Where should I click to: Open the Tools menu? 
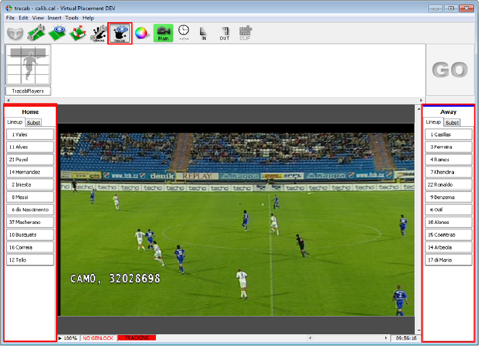tap(72, 18)
